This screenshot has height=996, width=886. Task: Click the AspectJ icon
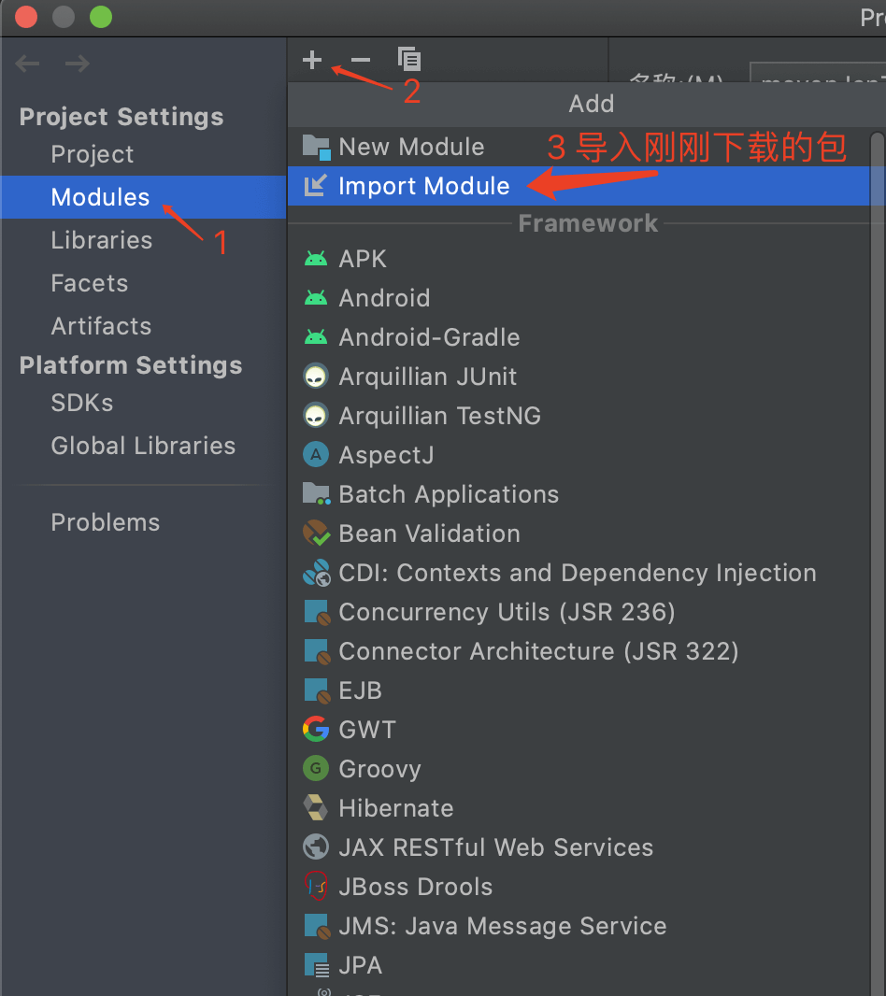tap(316, 455)
